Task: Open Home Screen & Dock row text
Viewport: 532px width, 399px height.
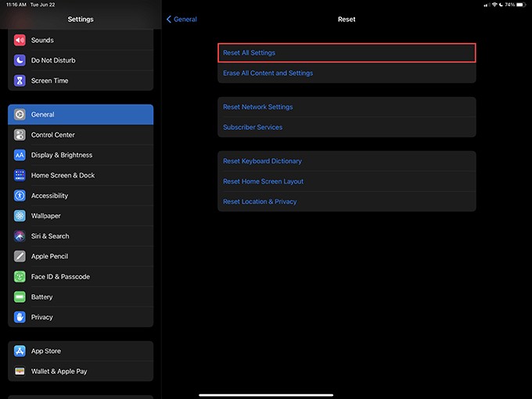Action: tap(63, 175)
